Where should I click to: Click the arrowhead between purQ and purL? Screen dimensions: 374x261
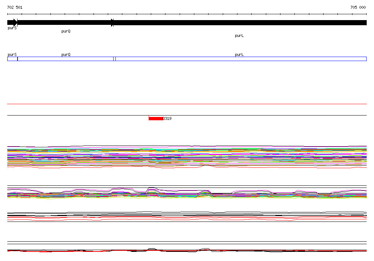click(112, 23)
